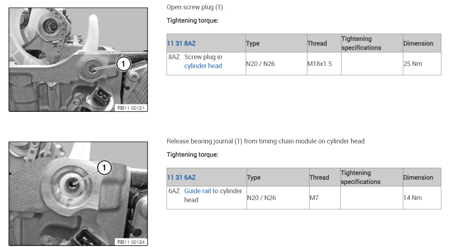
Task: Select the 14 Nm dimension cell
Action: coord(413,198)
